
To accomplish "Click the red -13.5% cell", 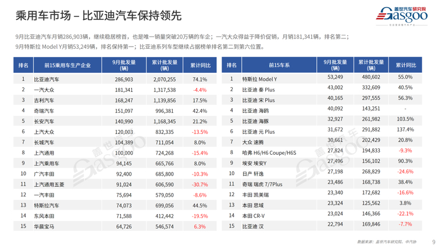I will [x=200, y=132].
